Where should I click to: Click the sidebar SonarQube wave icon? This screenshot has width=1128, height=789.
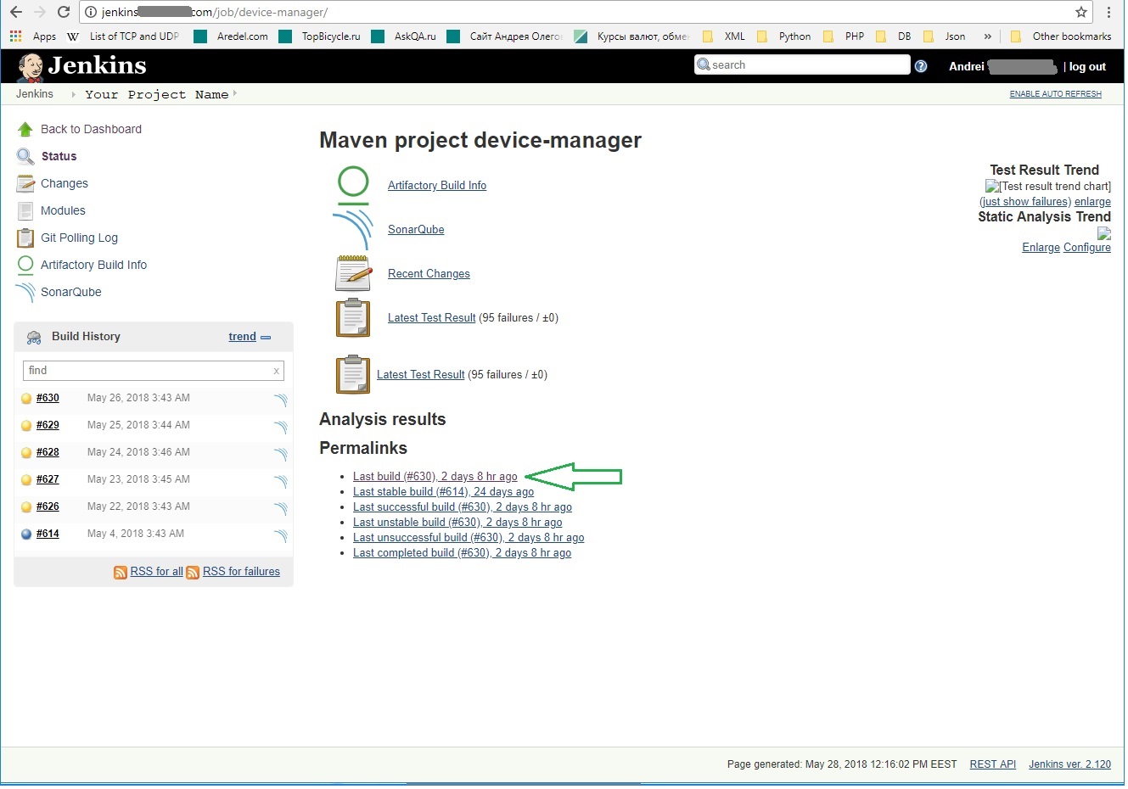(x=25, y=292)
